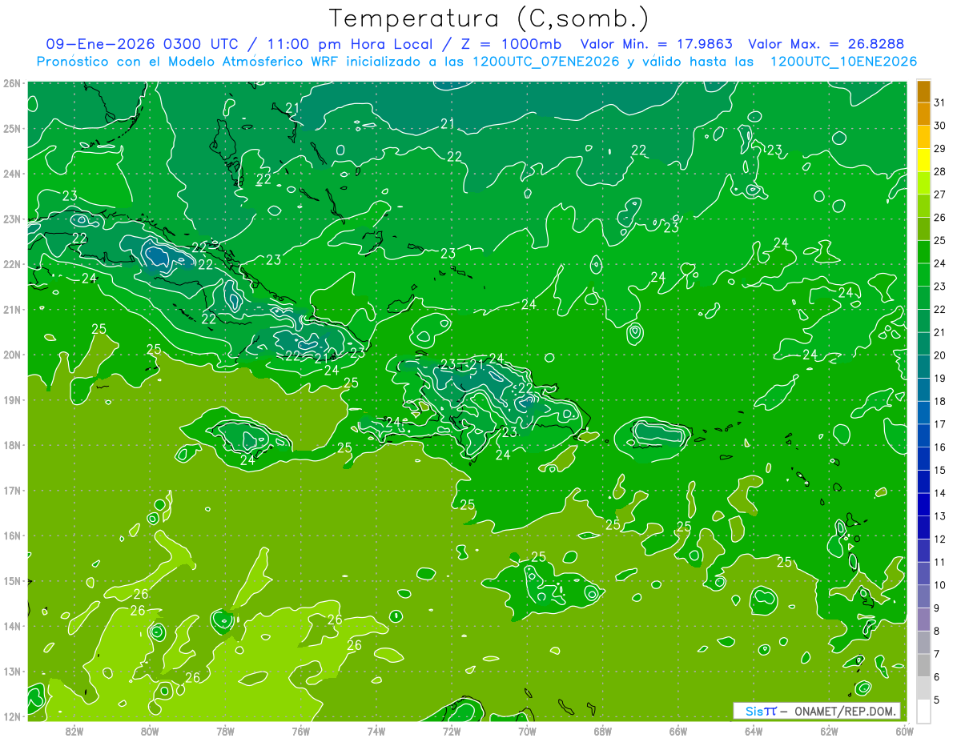Click the 62W longitude axis label
The image size is (961, 742).
click(829, 731)
